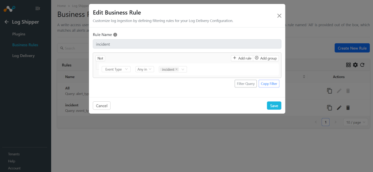This screenshot has height=172, width=373.
Task: Open the Tenants menu item
Action: pos(14,154)
